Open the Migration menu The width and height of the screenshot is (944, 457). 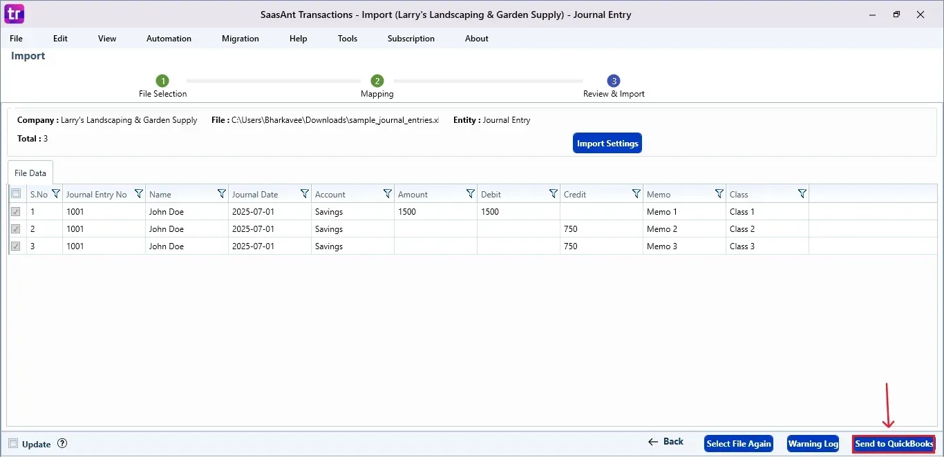point(240,39)
